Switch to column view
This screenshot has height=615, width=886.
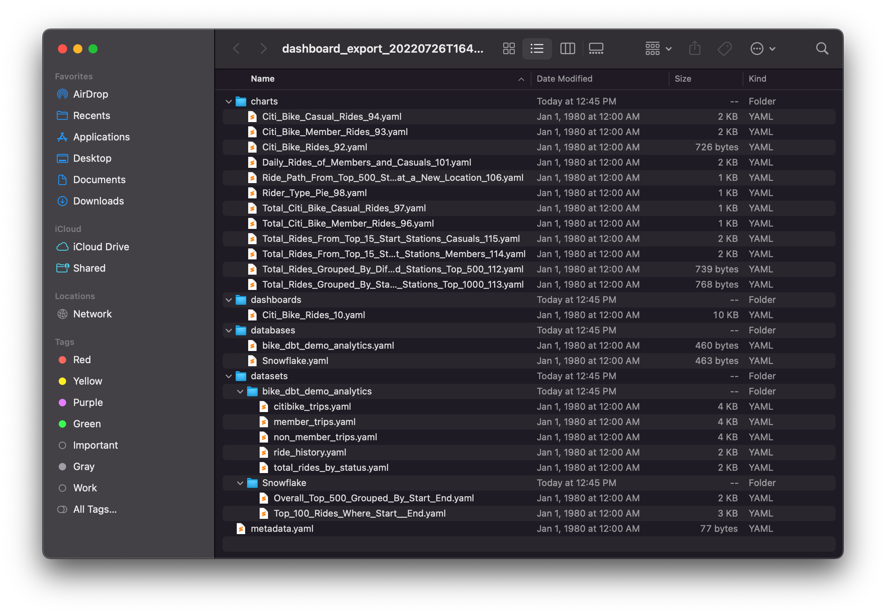click(x=567, y=48)
